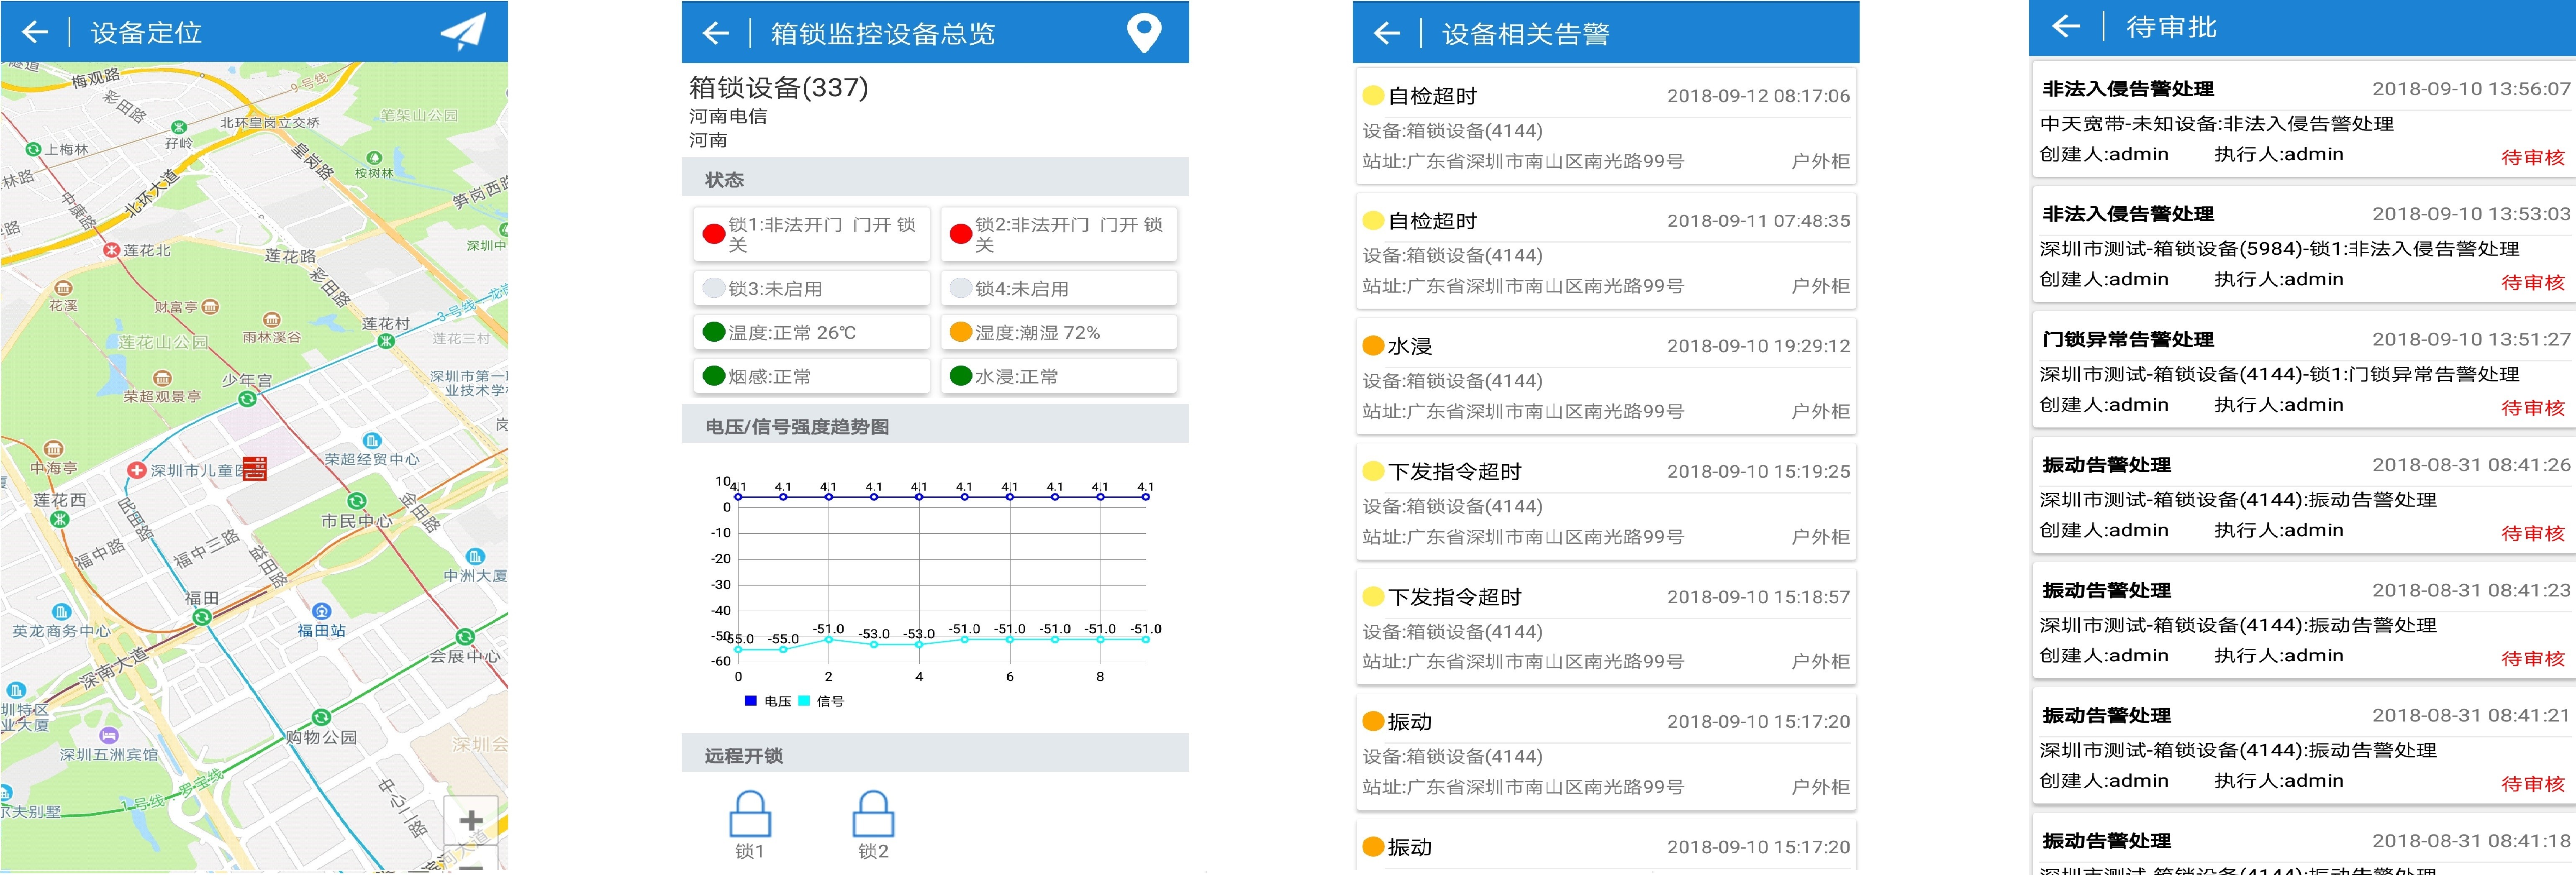Tap the 莲花西 metro station icon
The height and width of the screenshot is (875, 2576).
point(60,519)
